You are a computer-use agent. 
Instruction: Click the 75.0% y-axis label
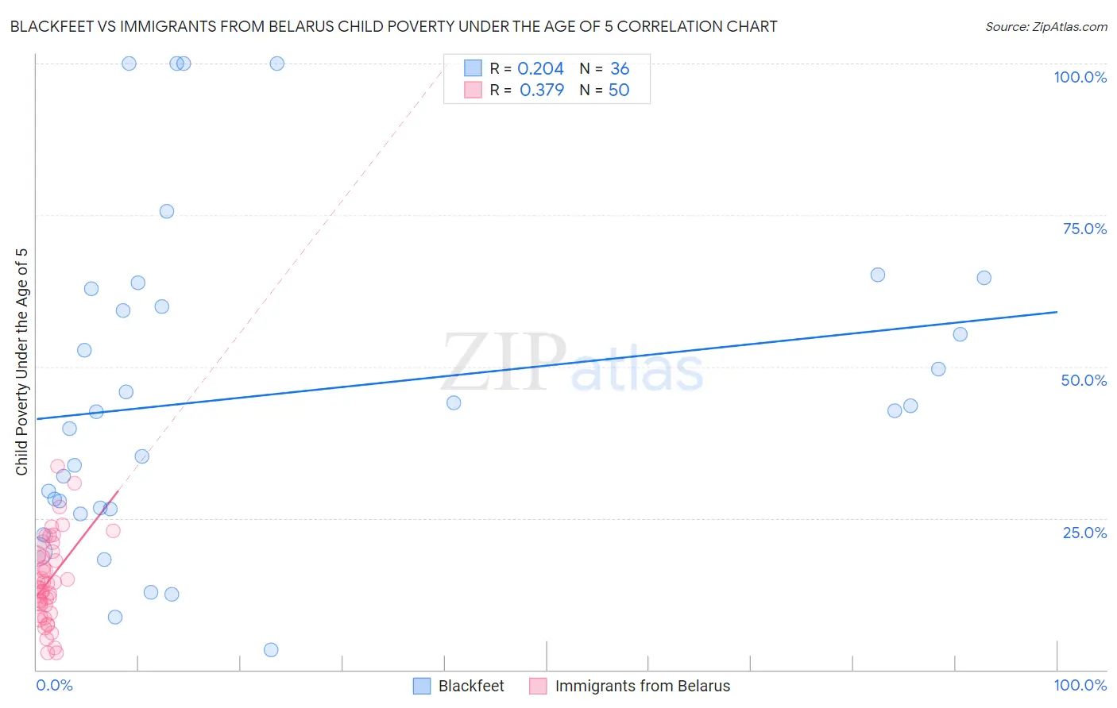pyautogui.click(x=1084, y=229)
